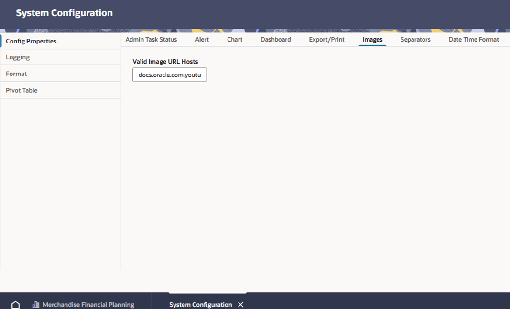Switch to the Admin Task Status tab

[x=151, y=39]
